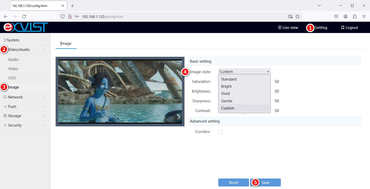Bookmark this page with the star icon
The image size is (370, 189).
click(297, 16)
